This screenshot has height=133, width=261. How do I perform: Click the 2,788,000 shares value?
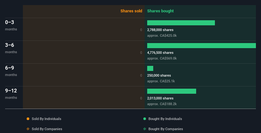pos(160,30)
